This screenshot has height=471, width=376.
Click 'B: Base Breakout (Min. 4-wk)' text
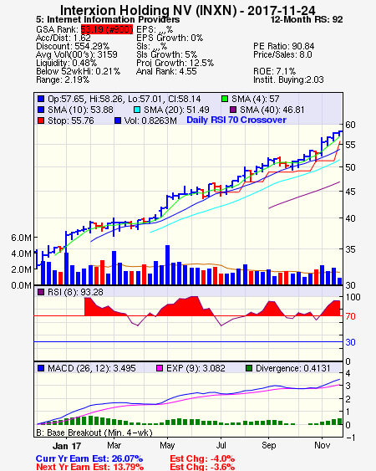click(x=94, y=433)
